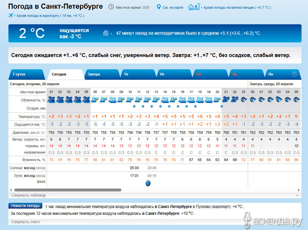
Task: Collapse the table with Свернуть таблицу
Action: coord(28,195)
